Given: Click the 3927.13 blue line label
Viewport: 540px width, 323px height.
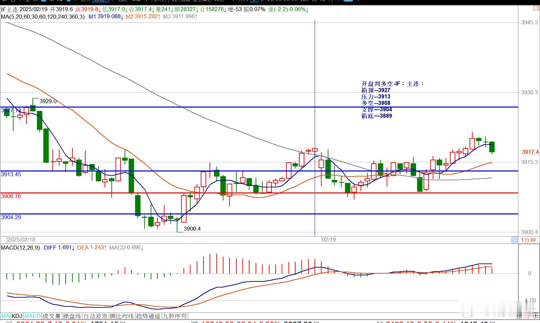Looking at the screenshot, I should point(11,110).
